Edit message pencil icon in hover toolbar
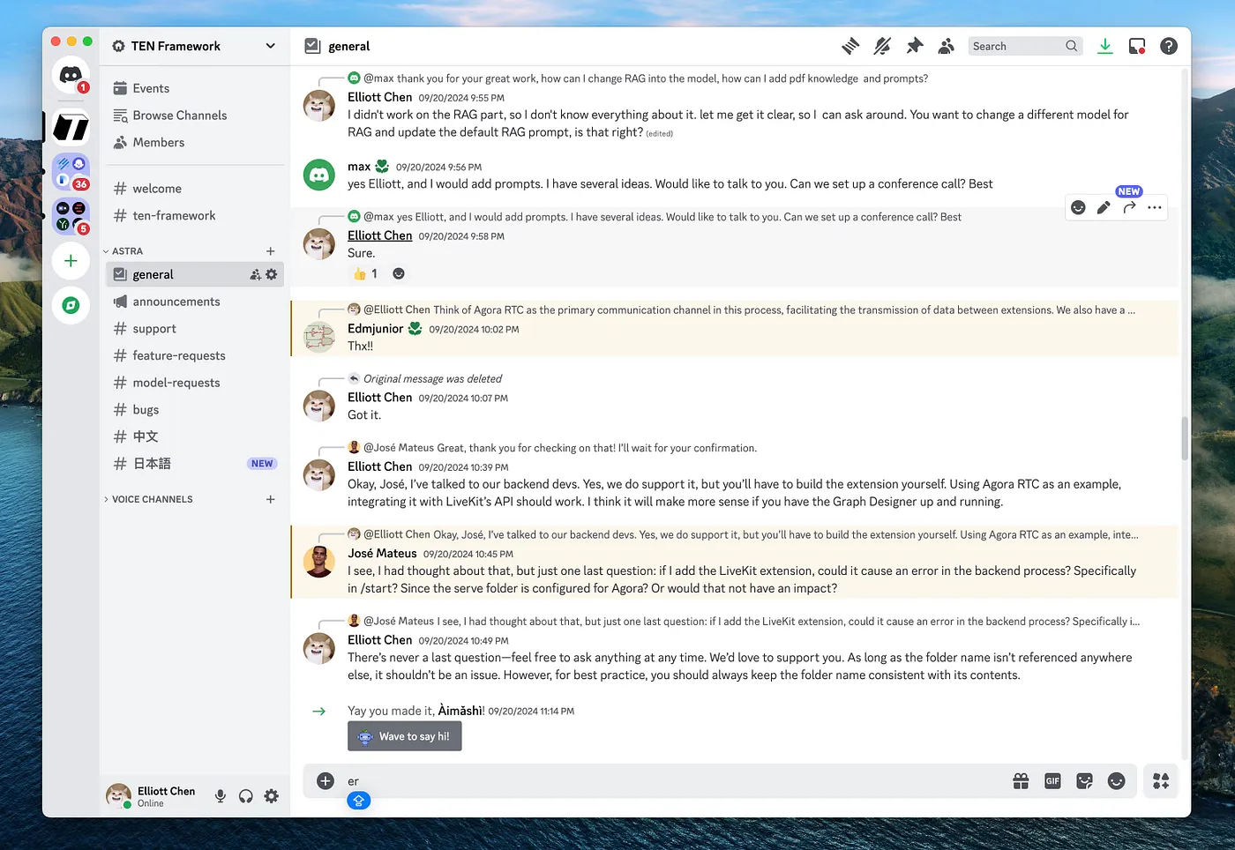The height and width of the screenshot is (850, 1235). click(1104, 207)
